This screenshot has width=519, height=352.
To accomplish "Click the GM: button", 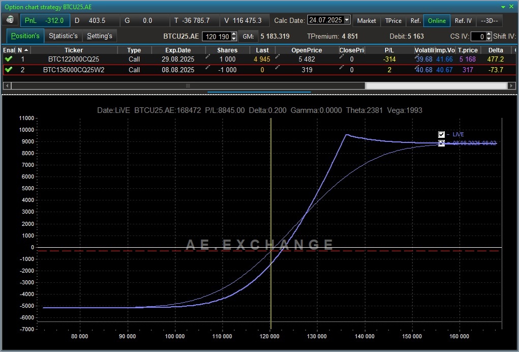I will click(248, 37).
